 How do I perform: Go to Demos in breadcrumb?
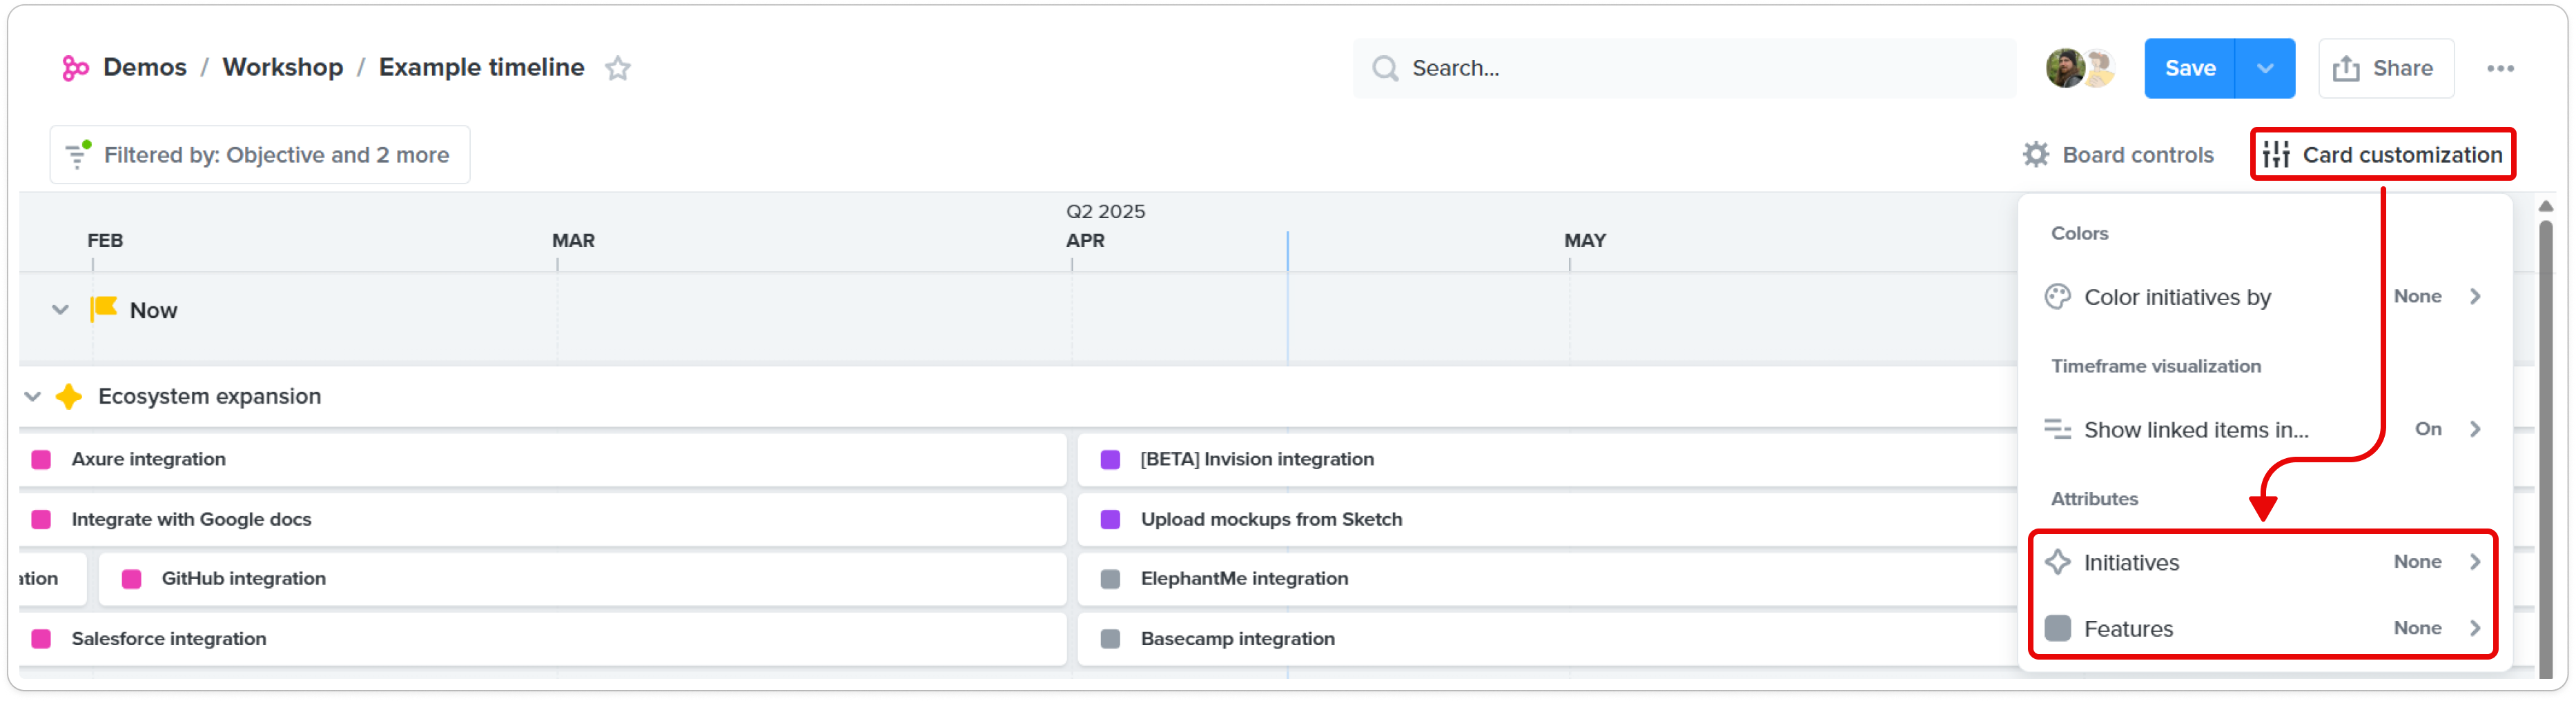coord(145,67)
